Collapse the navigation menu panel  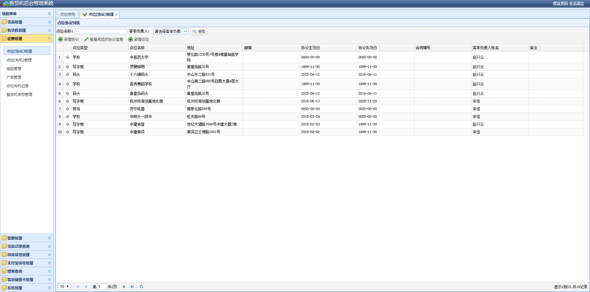(x=49, y=14)
